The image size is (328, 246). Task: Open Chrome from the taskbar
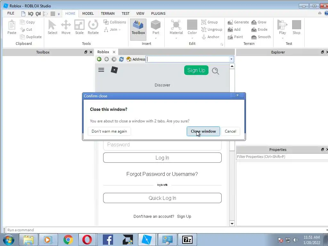(x=68, y=240)
